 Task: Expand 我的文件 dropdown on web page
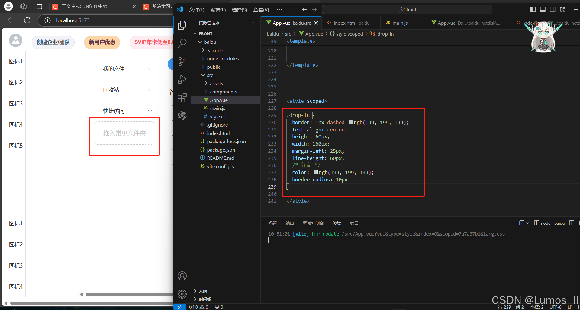150,69
